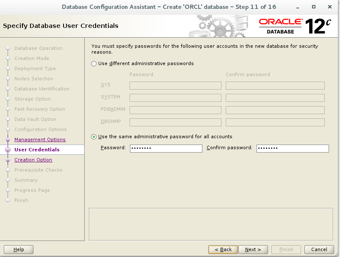Click the PDBADMIN confirm password field
The image size is (340, 257).
pyautogui.click(x=275, y=110)
